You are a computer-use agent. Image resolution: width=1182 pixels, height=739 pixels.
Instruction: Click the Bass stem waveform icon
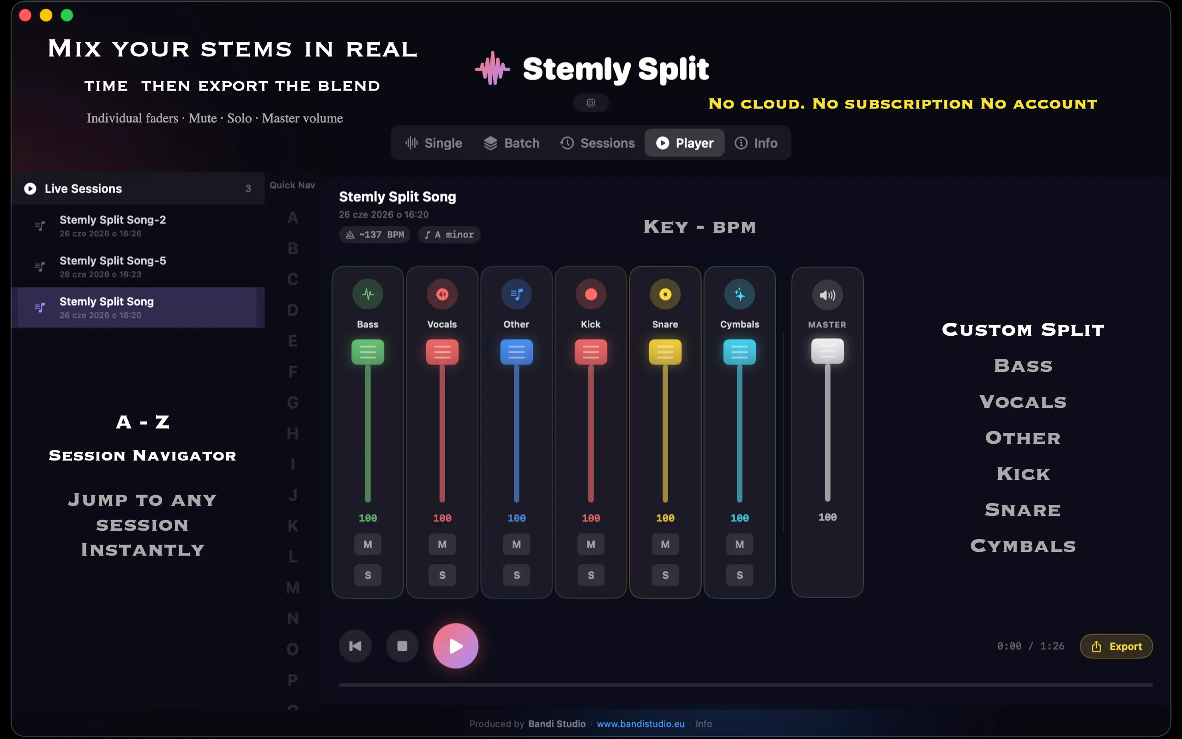point(368,294)
